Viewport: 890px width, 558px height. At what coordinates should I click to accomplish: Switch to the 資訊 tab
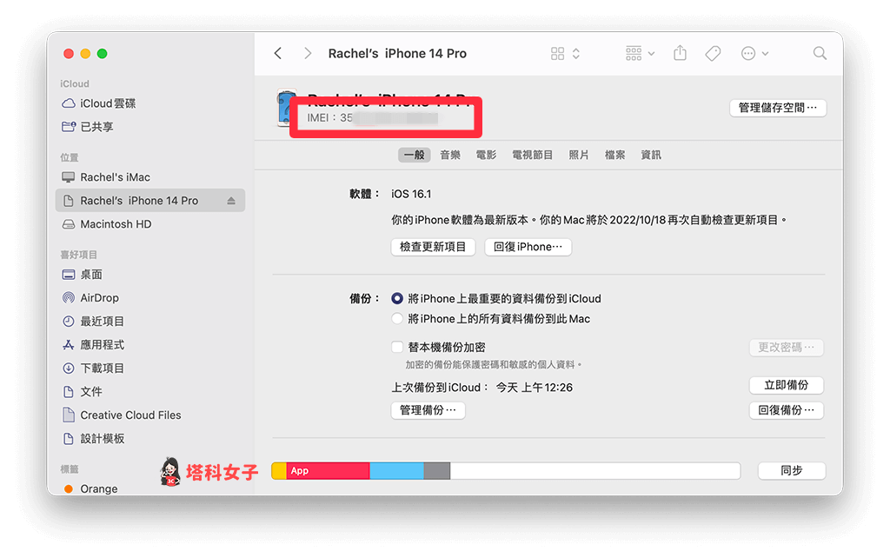tap(650, 155)
